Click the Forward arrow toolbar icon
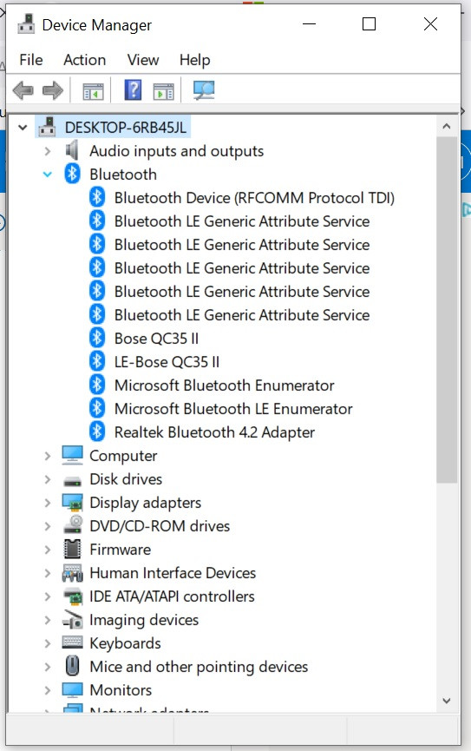This screenshot has height=751, width=471. coord(52,90)
